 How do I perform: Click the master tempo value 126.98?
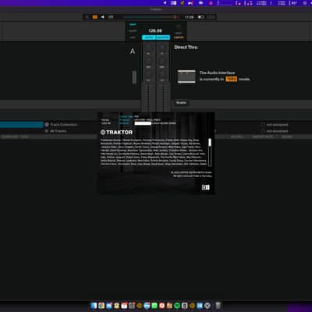click(x=155, y=30)
